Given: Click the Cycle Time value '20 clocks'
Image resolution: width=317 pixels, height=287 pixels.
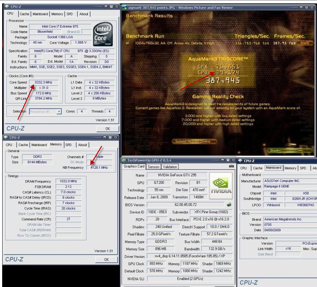Looking at the screenshot, I should pos(68,208).
